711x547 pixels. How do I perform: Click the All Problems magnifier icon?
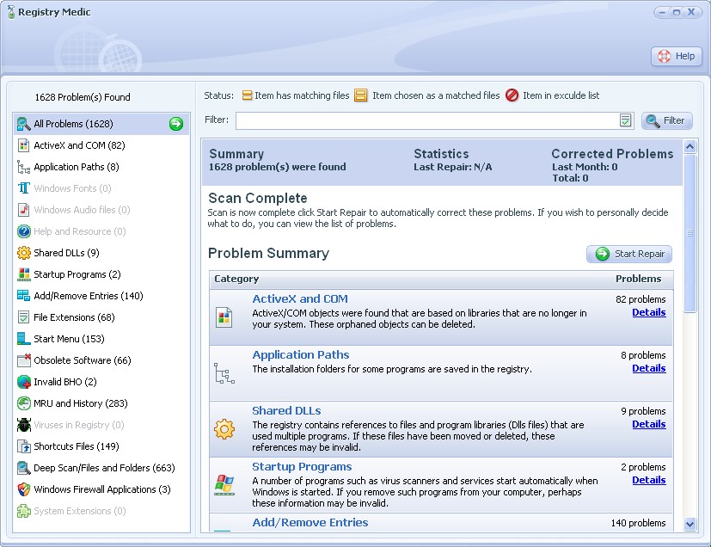[x=23, y=124]
